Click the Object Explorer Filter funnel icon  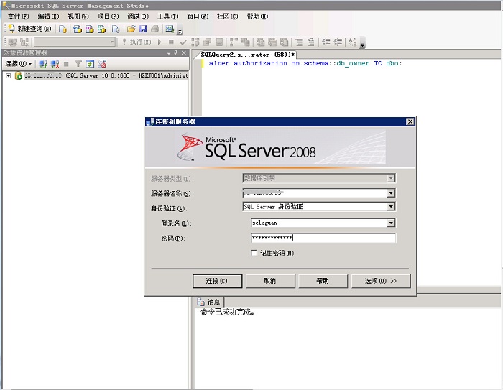[x=78, y=64]
